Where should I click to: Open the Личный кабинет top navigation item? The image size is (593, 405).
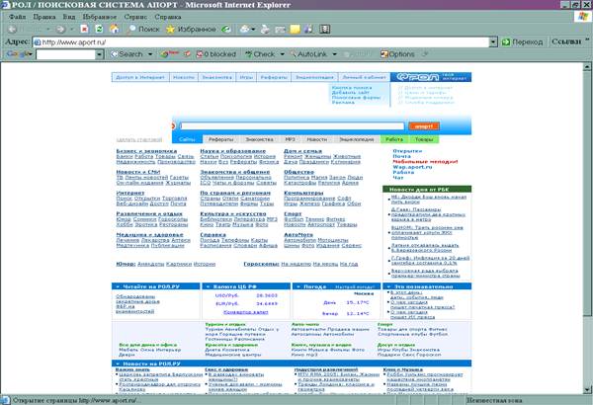tap(364, 77)
